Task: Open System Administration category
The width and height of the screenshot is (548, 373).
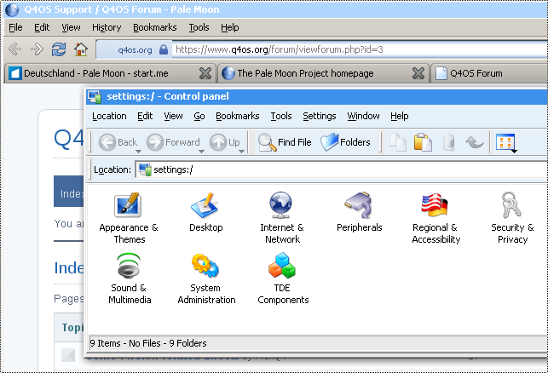Action: (x=206, y=278)
